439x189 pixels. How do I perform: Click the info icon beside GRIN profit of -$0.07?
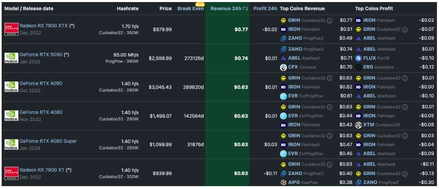point(405,29)
